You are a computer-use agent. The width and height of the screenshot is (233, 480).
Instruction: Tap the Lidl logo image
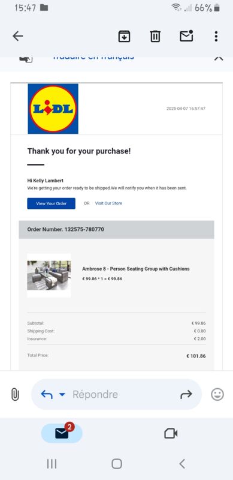(53, 109)
